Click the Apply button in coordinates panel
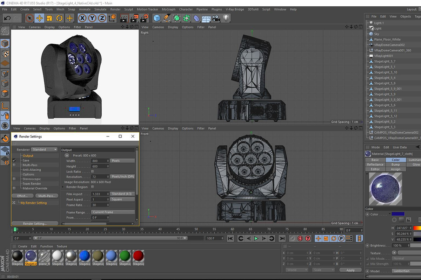This screenshot has height=280, width=421. (350, 270)
